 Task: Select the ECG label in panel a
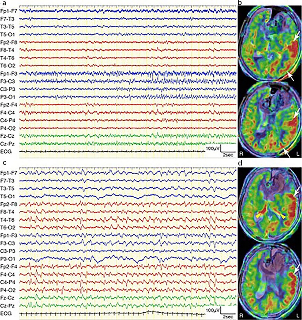6,152
